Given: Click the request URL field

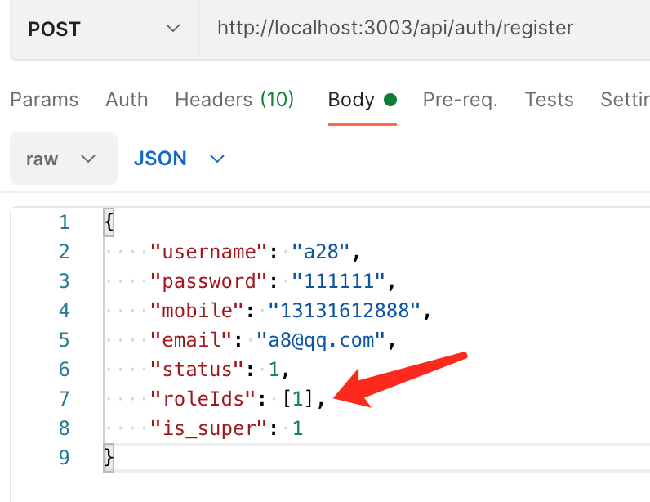Looking at the screenshot, I should pyautogui.click(x=395, y=29).
